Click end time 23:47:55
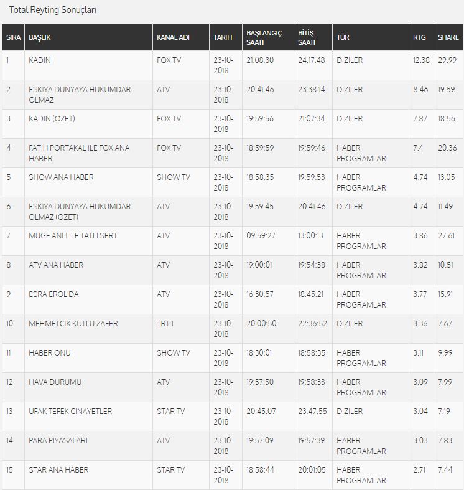 coord(313,412)
